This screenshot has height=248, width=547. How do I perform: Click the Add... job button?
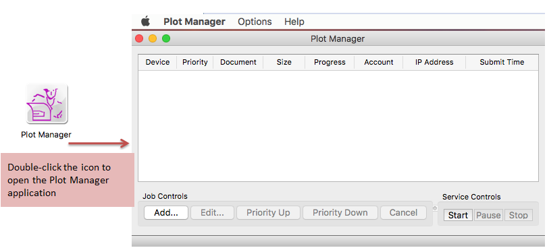tap(166, 213)
